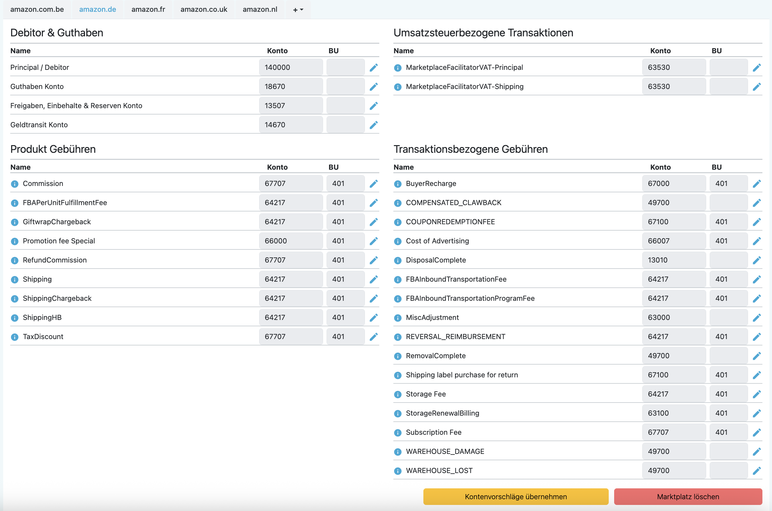Screen dimensions: 772x511
Task: Edit the Storage Fee account mapping
Action: click(x=757, y=394)
